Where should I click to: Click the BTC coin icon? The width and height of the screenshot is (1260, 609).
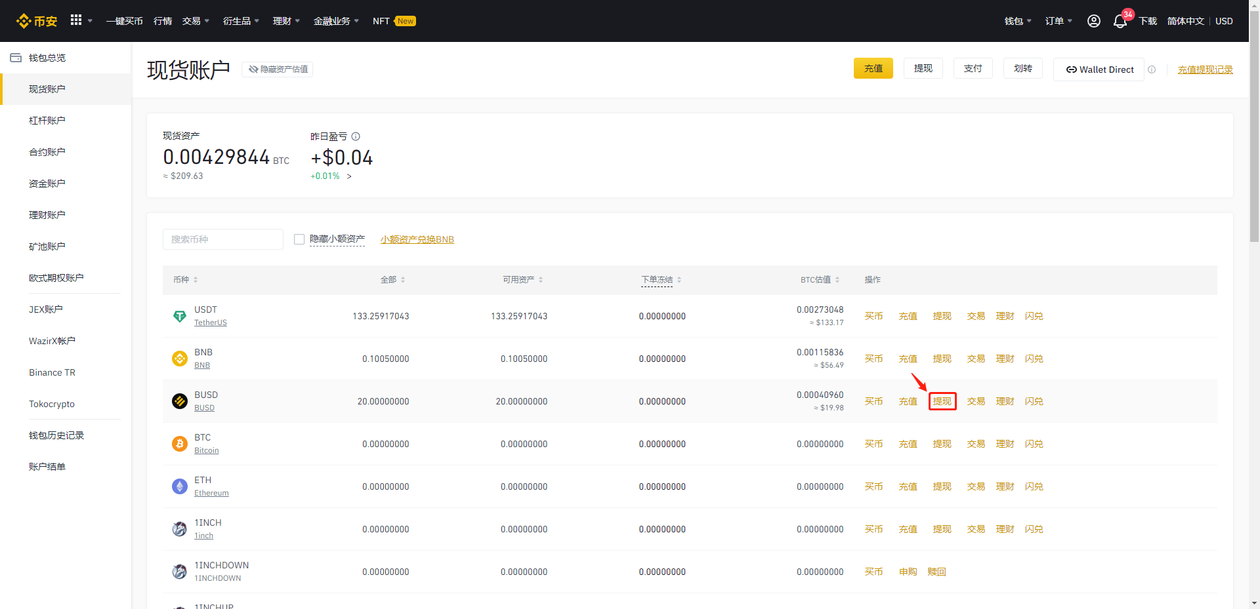click(x=180, y=444)
